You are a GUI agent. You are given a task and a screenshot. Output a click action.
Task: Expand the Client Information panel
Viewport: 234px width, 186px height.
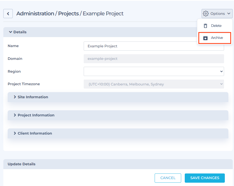35,133
